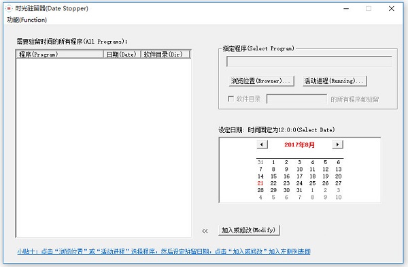Select August 23 in the calendar
Screen dimensions: 408x267
coord(286,183)
